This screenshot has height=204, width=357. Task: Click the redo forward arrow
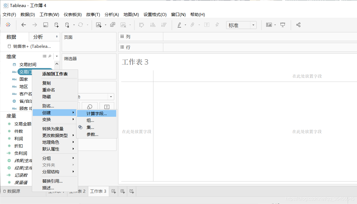(35, 25)
